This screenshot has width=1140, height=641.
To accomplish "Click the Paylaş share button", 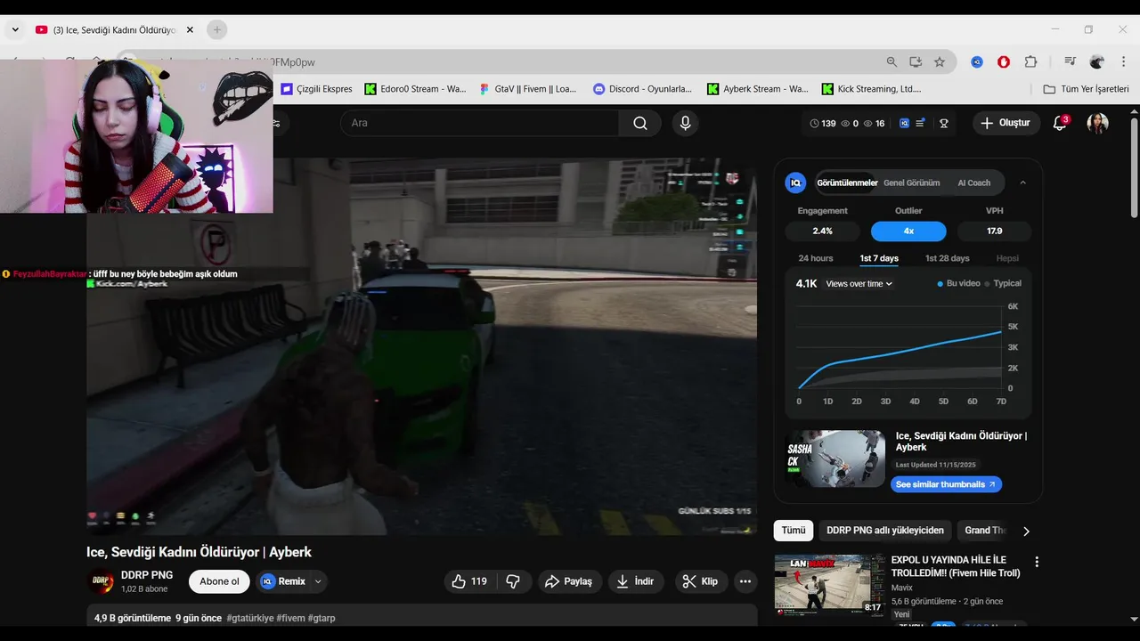I will point(568,581).
